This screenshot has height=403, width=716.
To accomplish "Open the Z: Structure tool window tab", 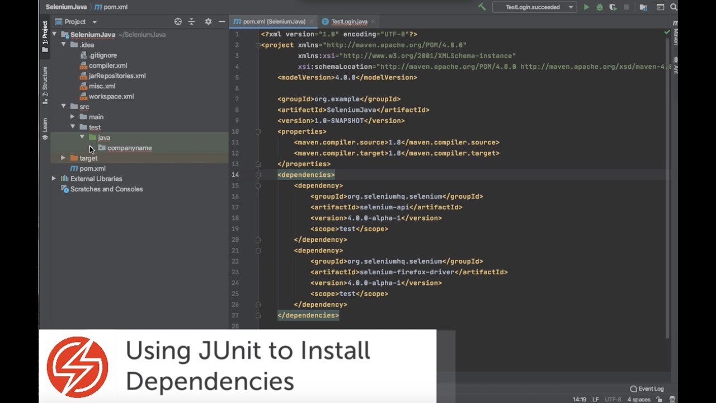I will (45, 85).
